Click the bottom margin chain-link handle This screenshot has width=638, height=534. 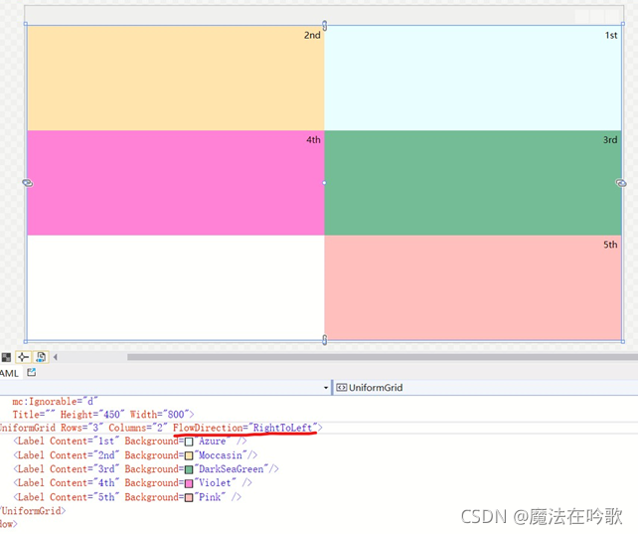(x=324, y=339)
